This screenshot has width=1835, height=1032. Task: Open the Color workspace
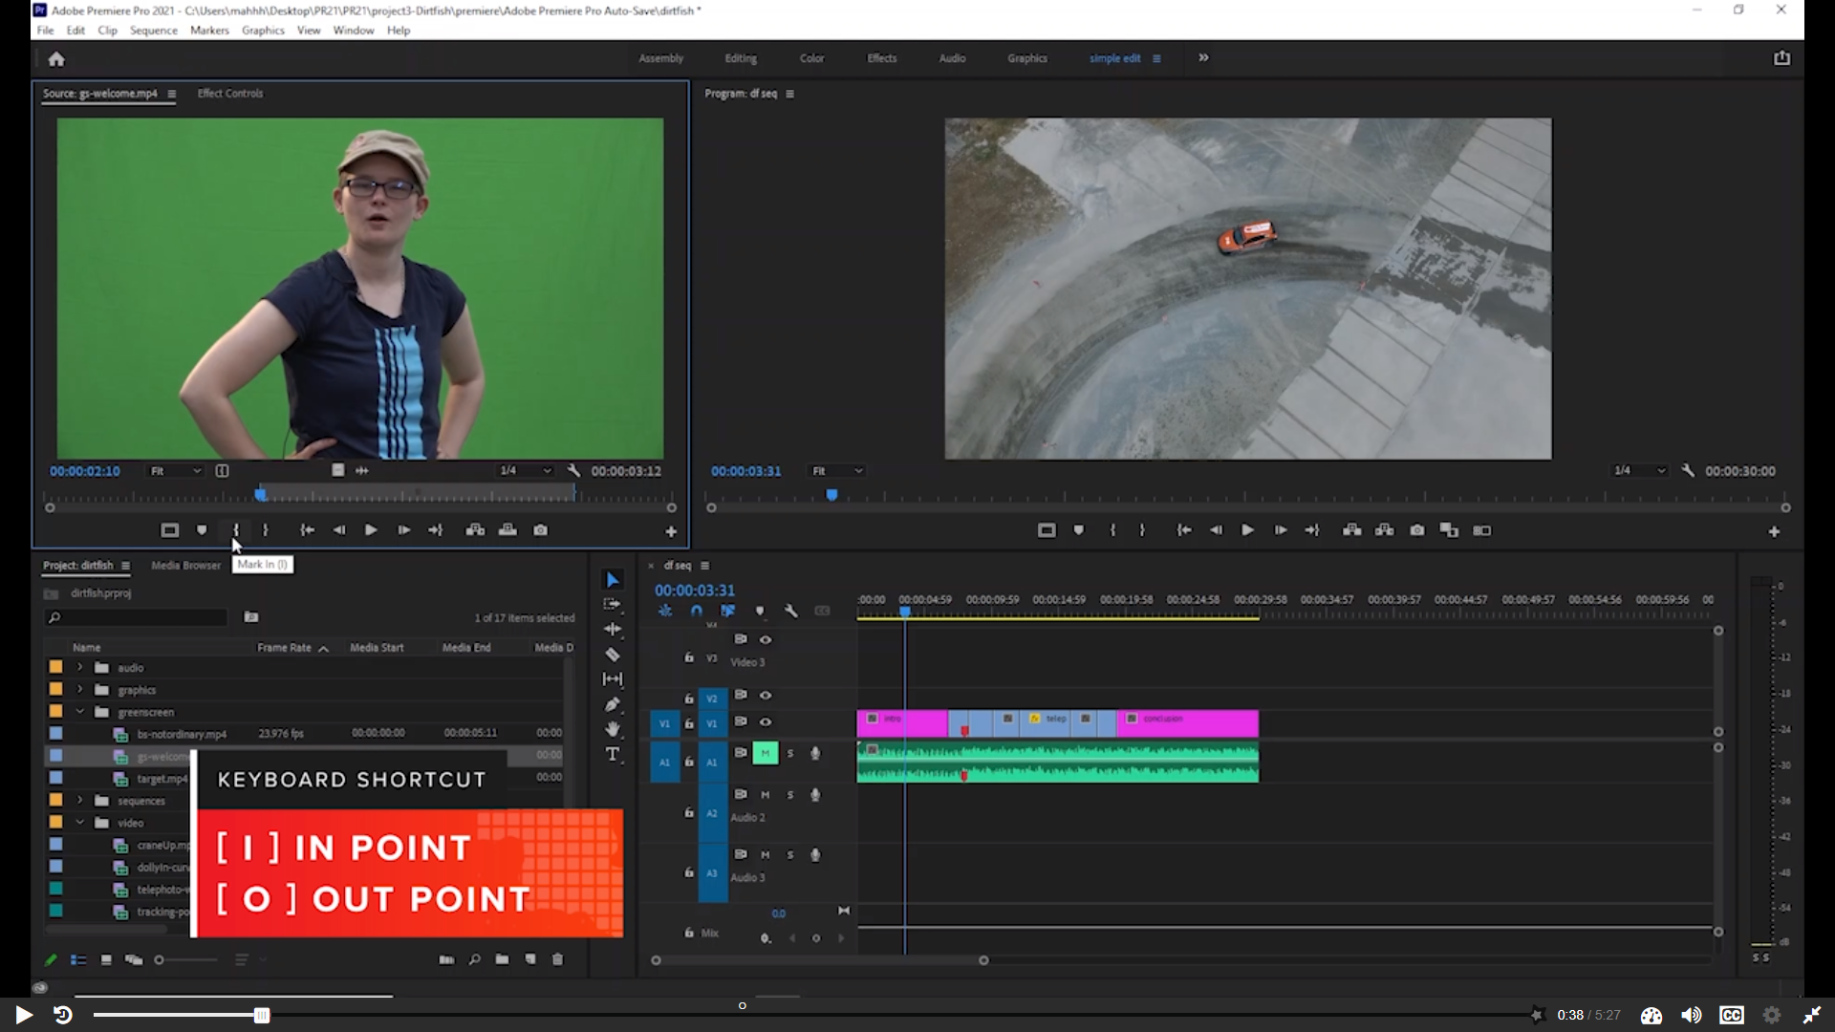point(811,58)
